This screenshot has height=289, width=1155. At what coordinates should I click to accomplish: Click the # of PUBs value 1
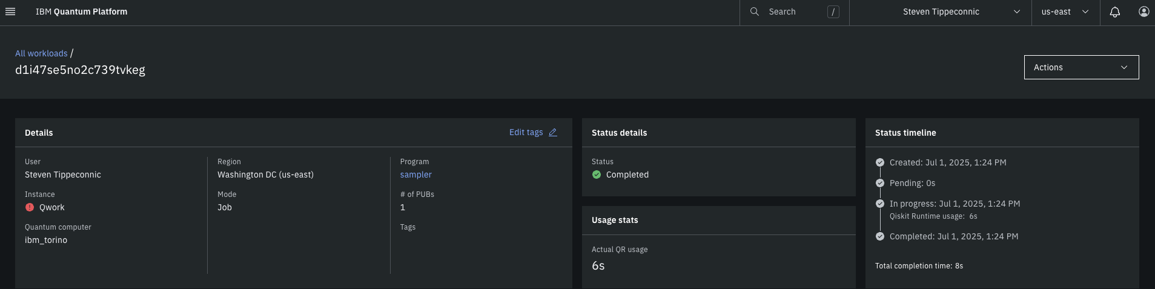(403, 207)
